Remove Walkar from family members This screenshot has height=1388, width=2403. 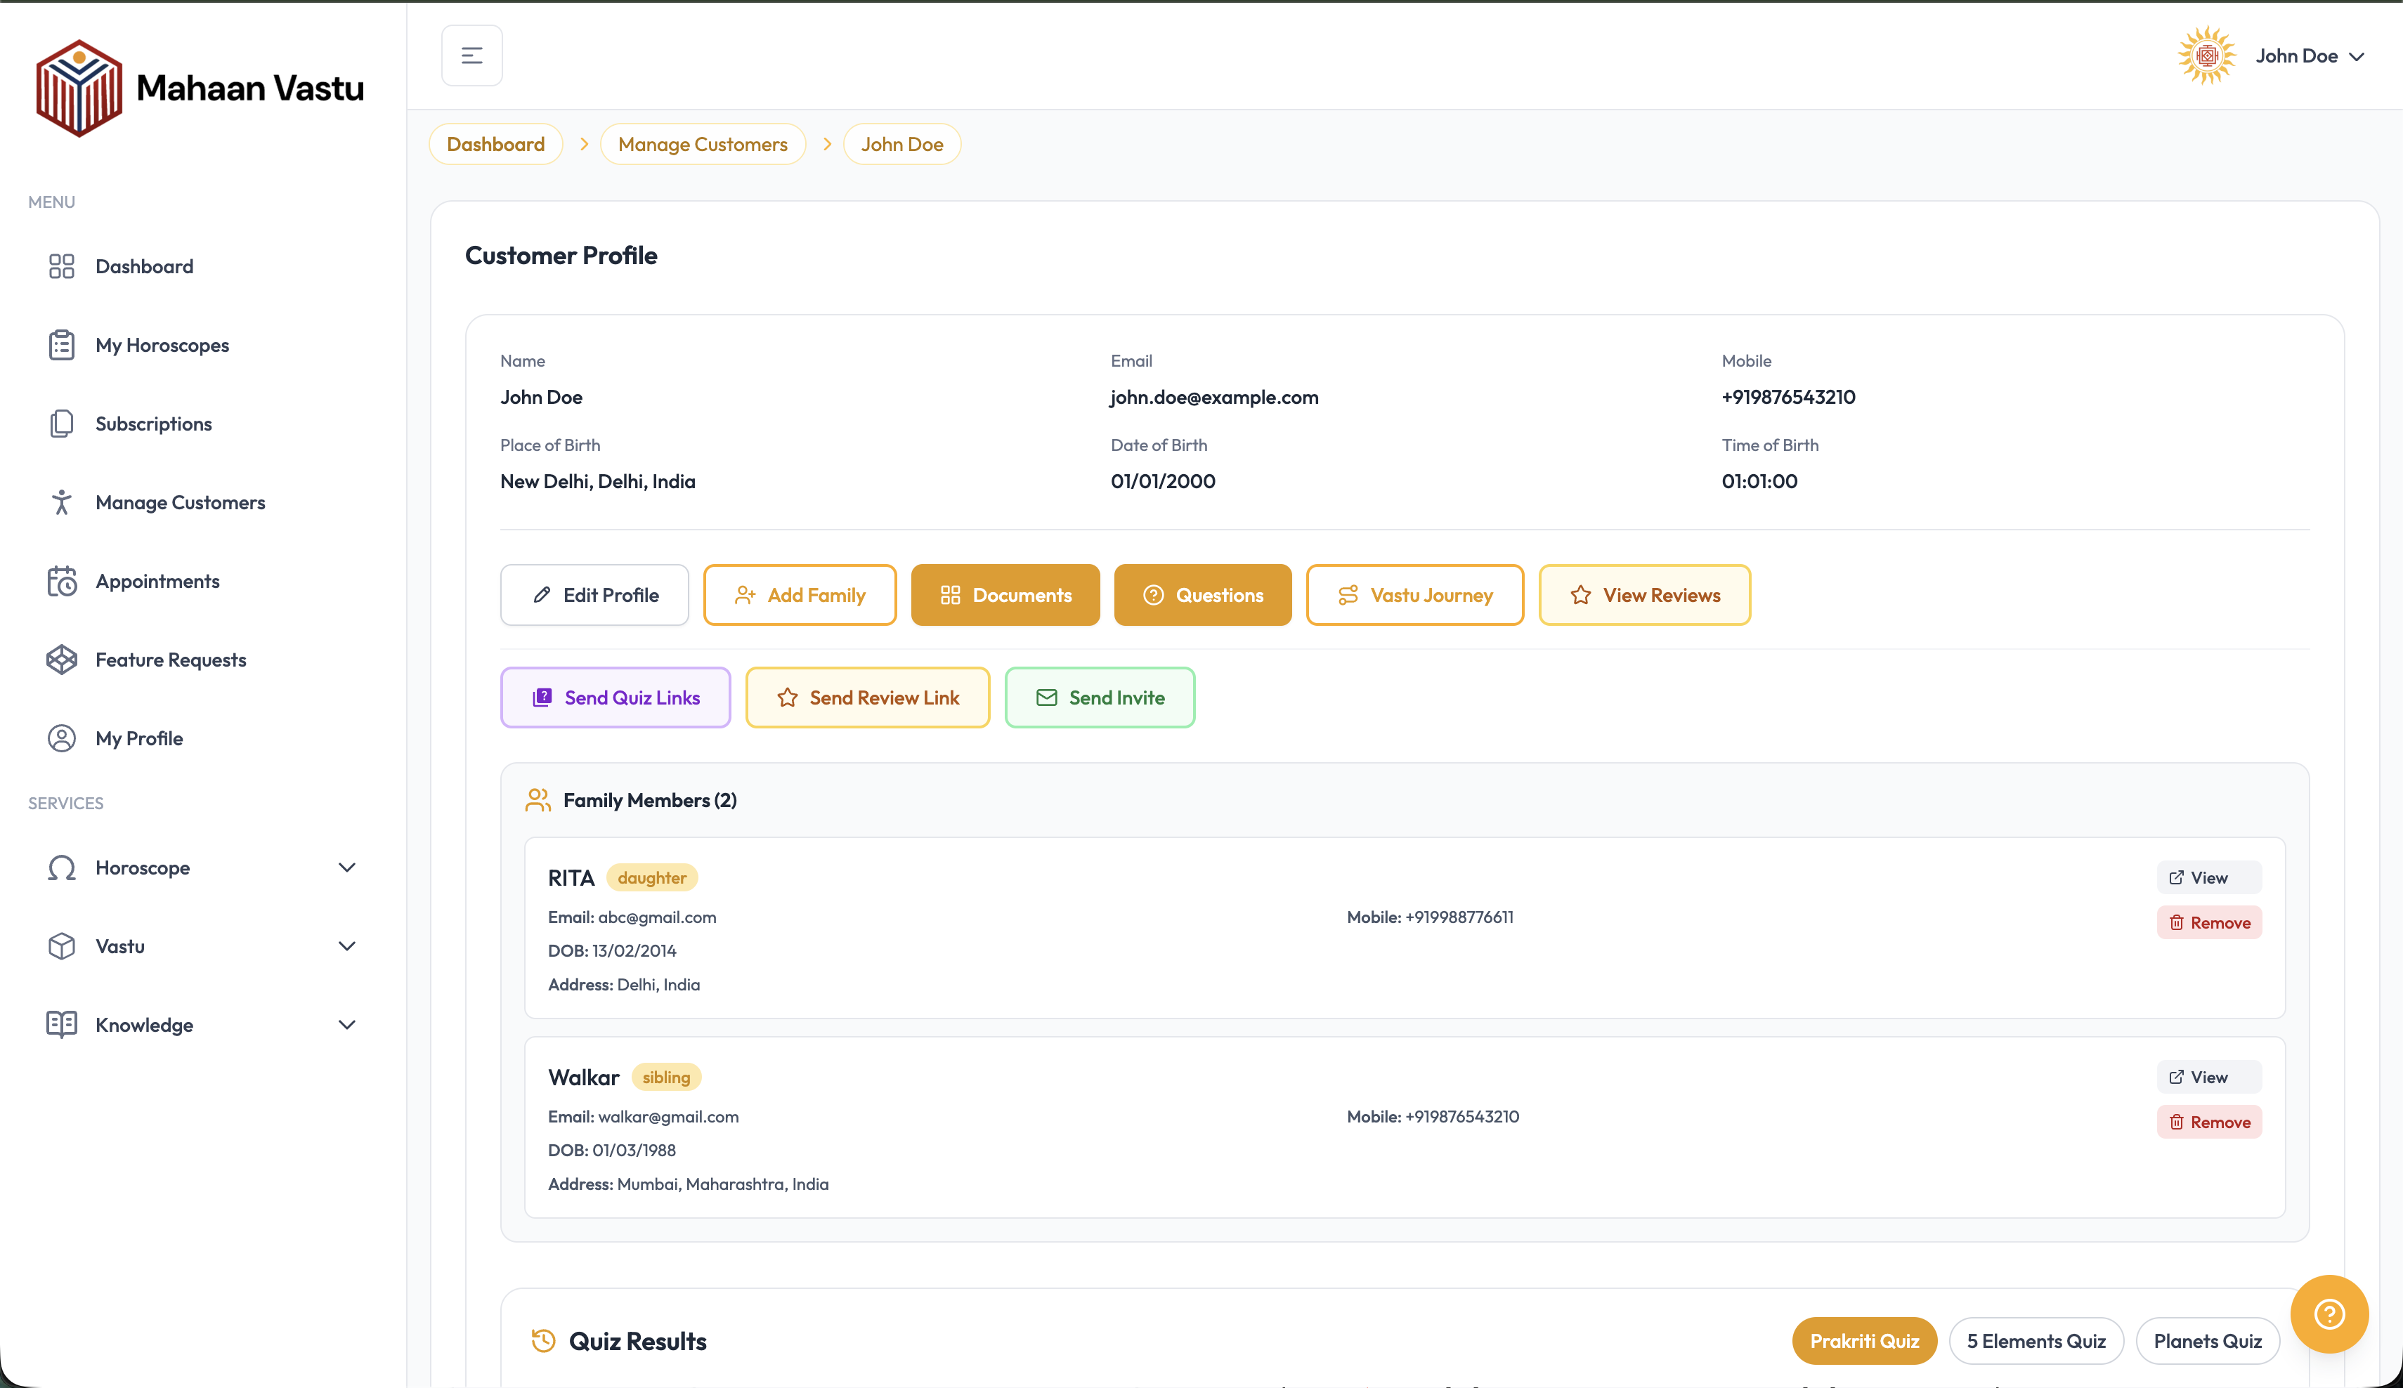2209,1121
